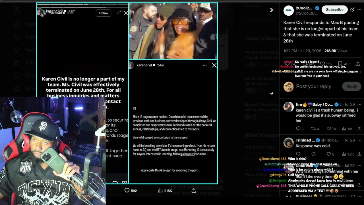This screenshot has height=205, width=364.
Task: Reply to 'Response was cold.' comment
Action: point(298,154)
